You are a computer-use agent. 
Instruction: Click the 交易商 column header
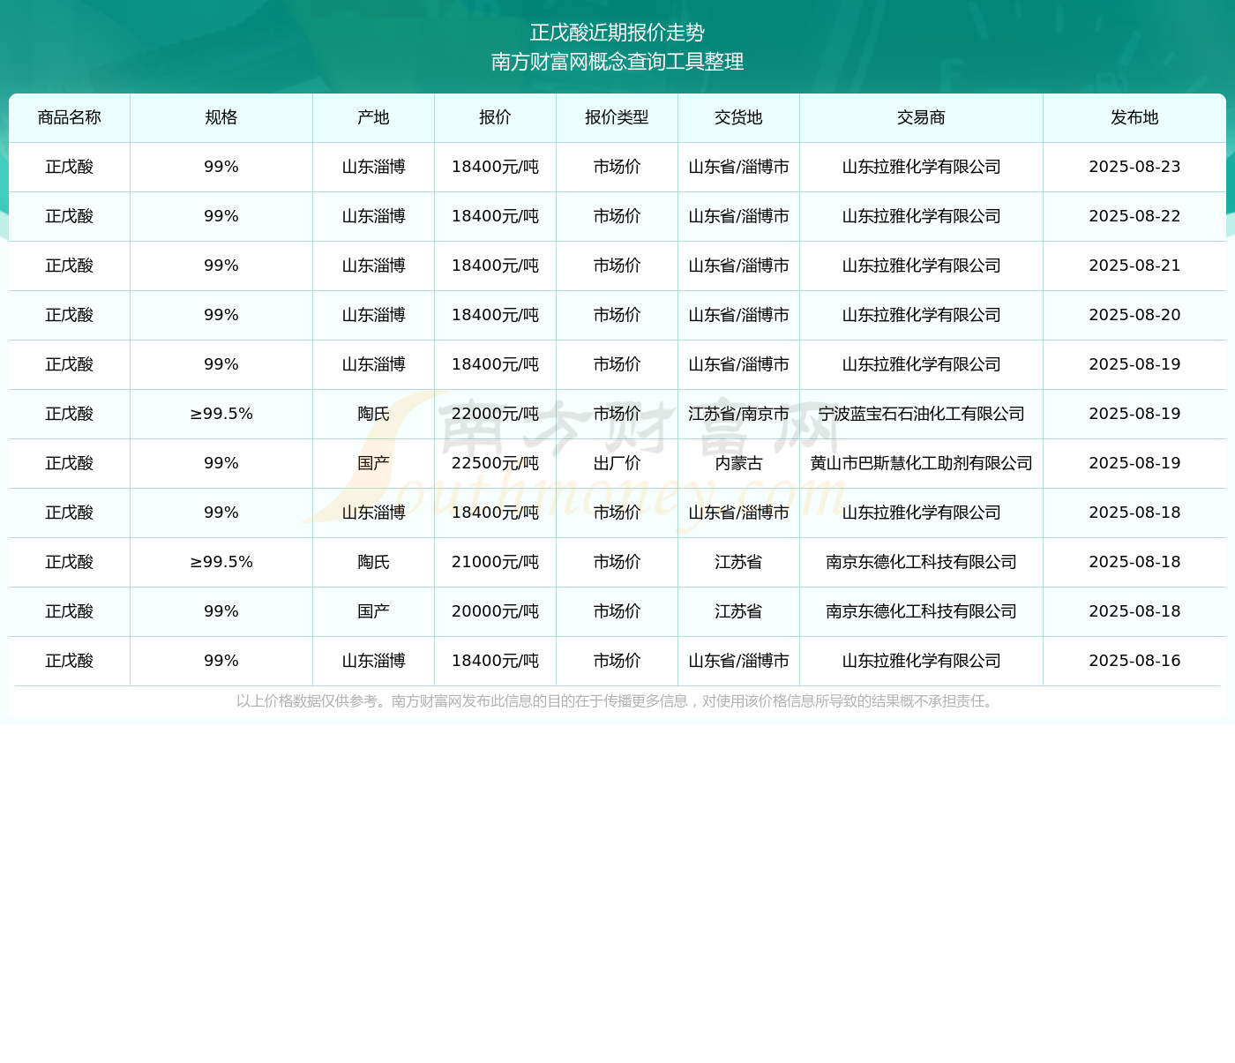pos(922,117)
